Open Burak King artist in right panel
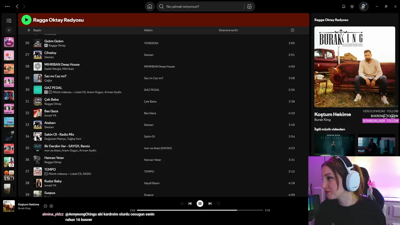Screen dimensions: 400x225 tap(322, 120)
